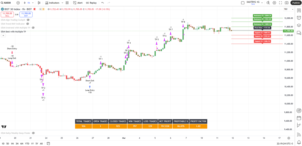
Task: Set date range to 1M
Action: 12,143
